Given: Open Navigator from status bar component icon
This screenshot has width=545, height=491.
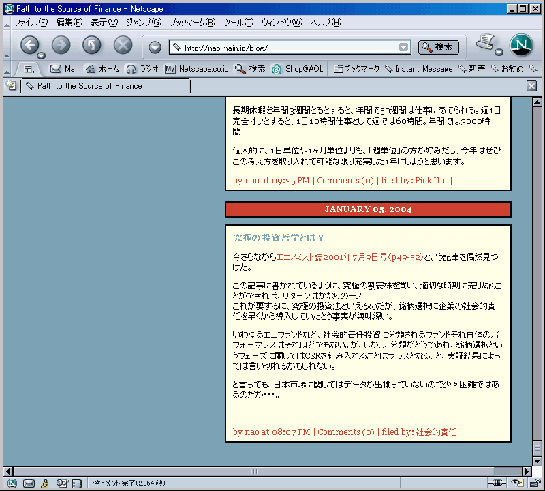Looking at the screenshot, I should click(12, 483).
